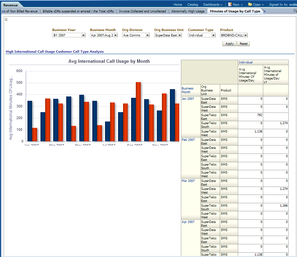This screenshot has width=297, height=257.
Task: Expand the Business Month dropdown
Action: pos(115,35)
